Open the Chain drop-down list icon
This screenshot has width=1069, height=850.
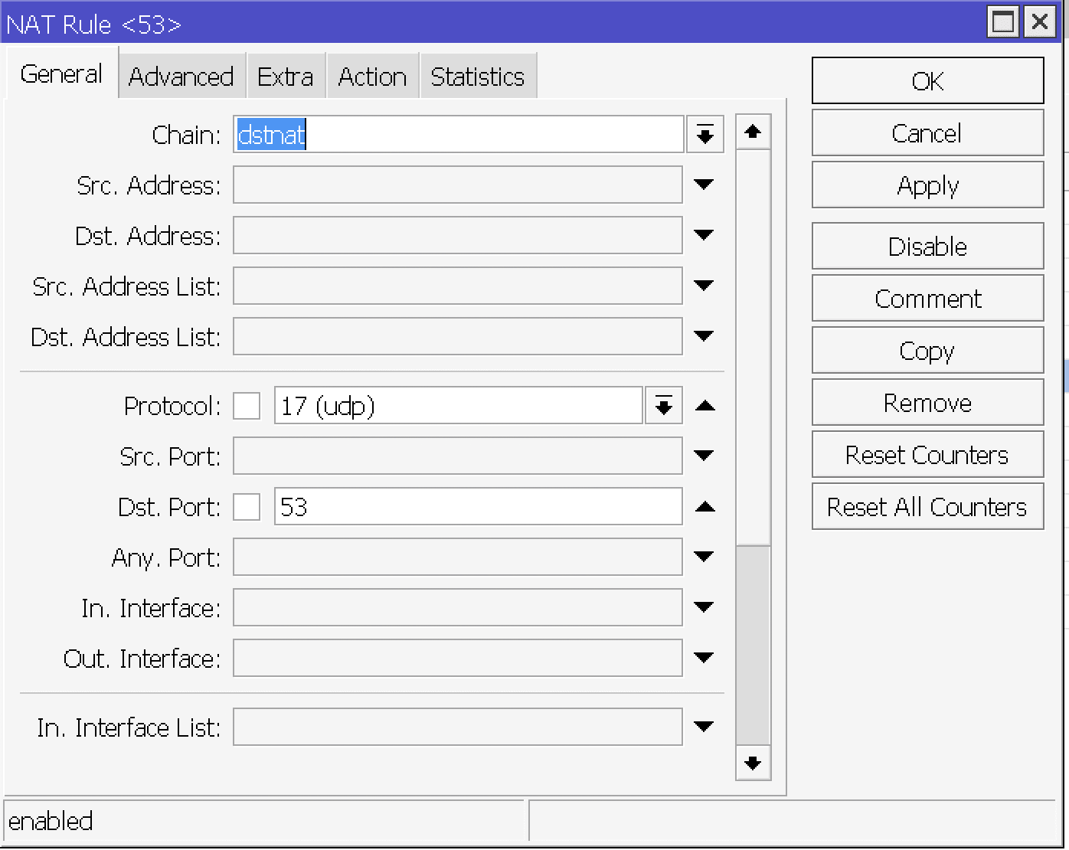(x=704, y=134)
